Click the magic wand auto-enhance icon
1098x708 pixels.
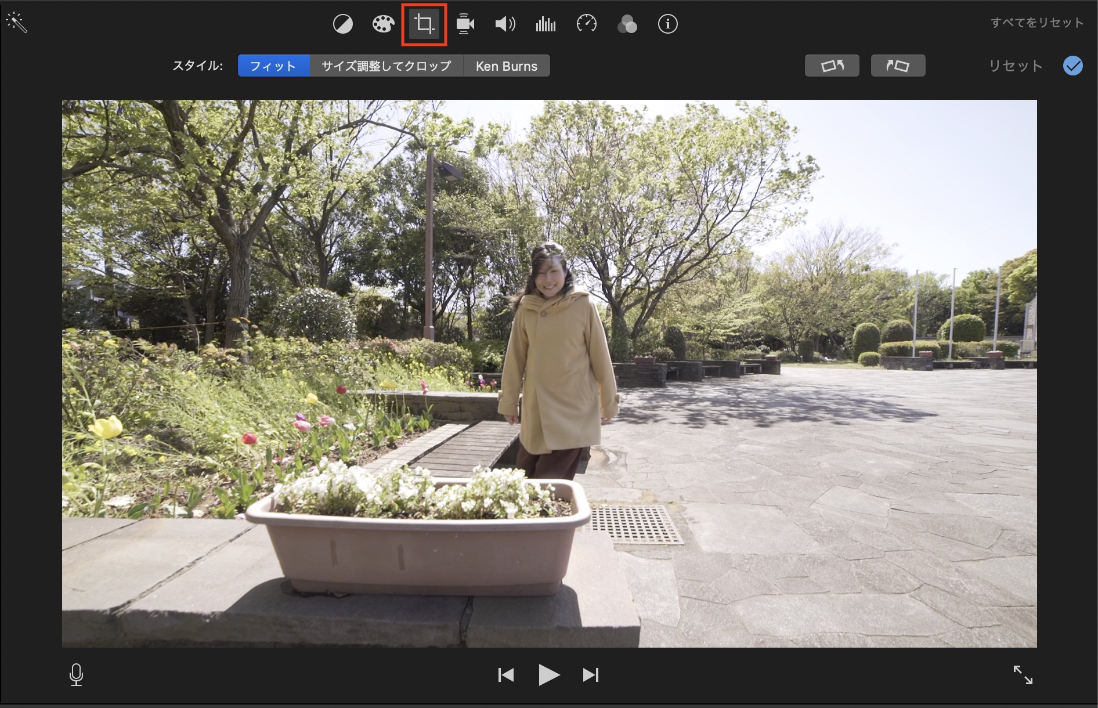[16, 23]
